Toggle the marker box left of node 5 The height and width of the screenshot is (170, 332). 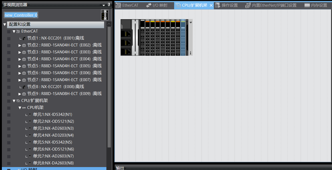click(9, 66)
